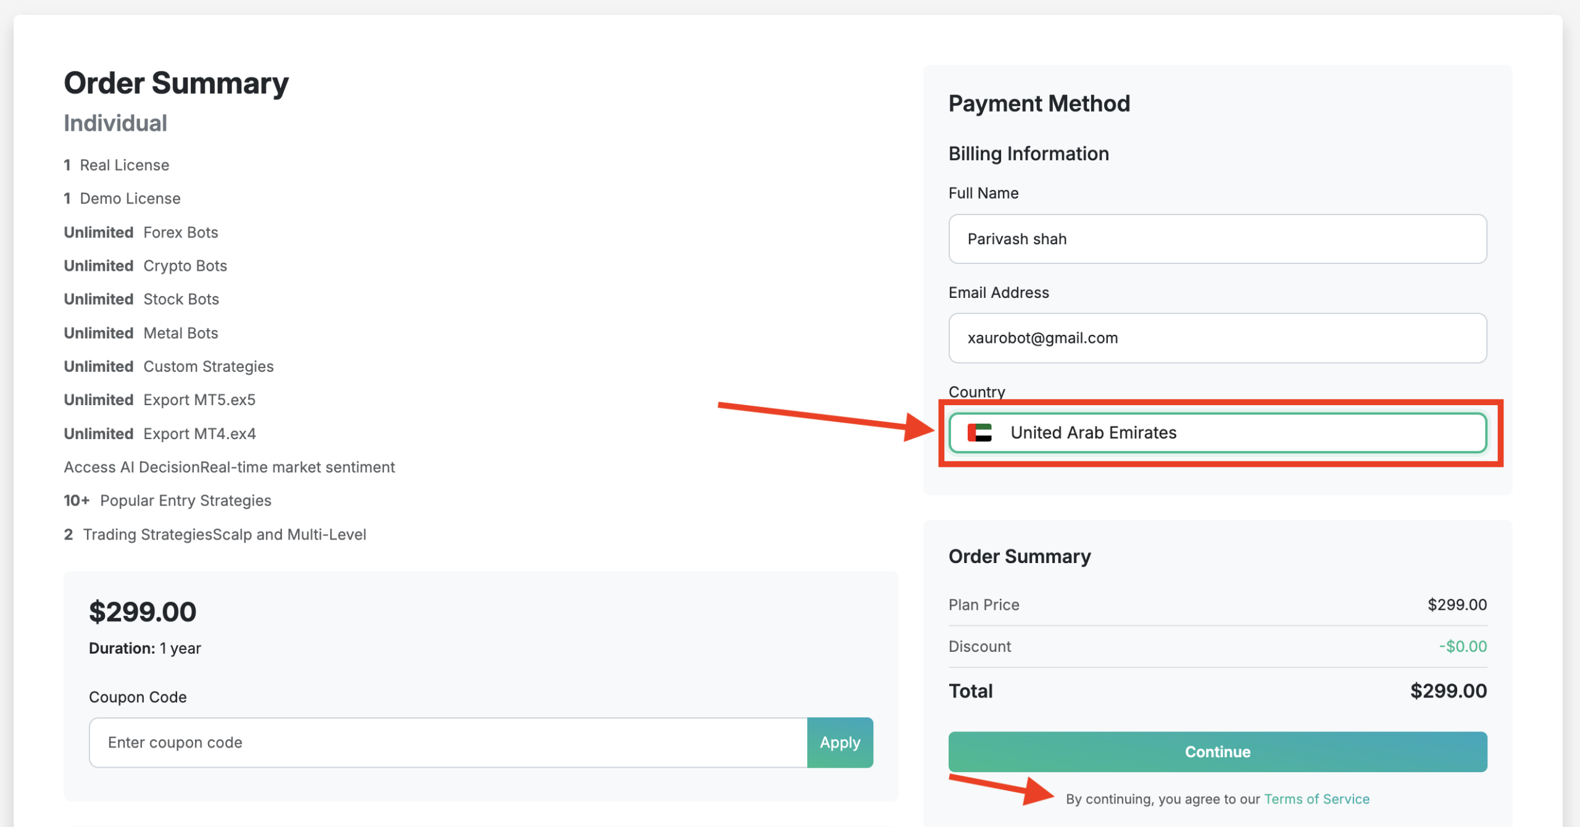
Task: Click the Plan Price row value
Action: click(1457, 604)
